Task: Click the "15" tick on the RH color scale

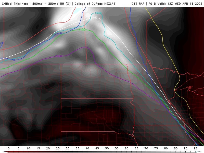Action: pos(38,148)
